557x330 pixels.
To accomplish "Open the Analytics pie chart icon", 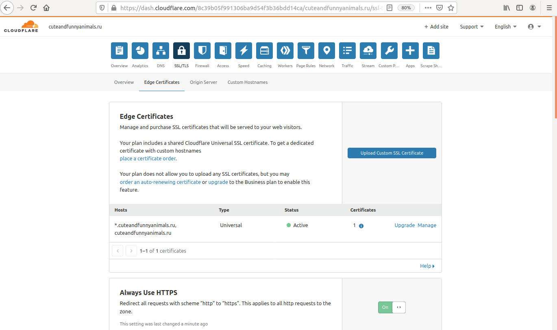I will 140,50.
